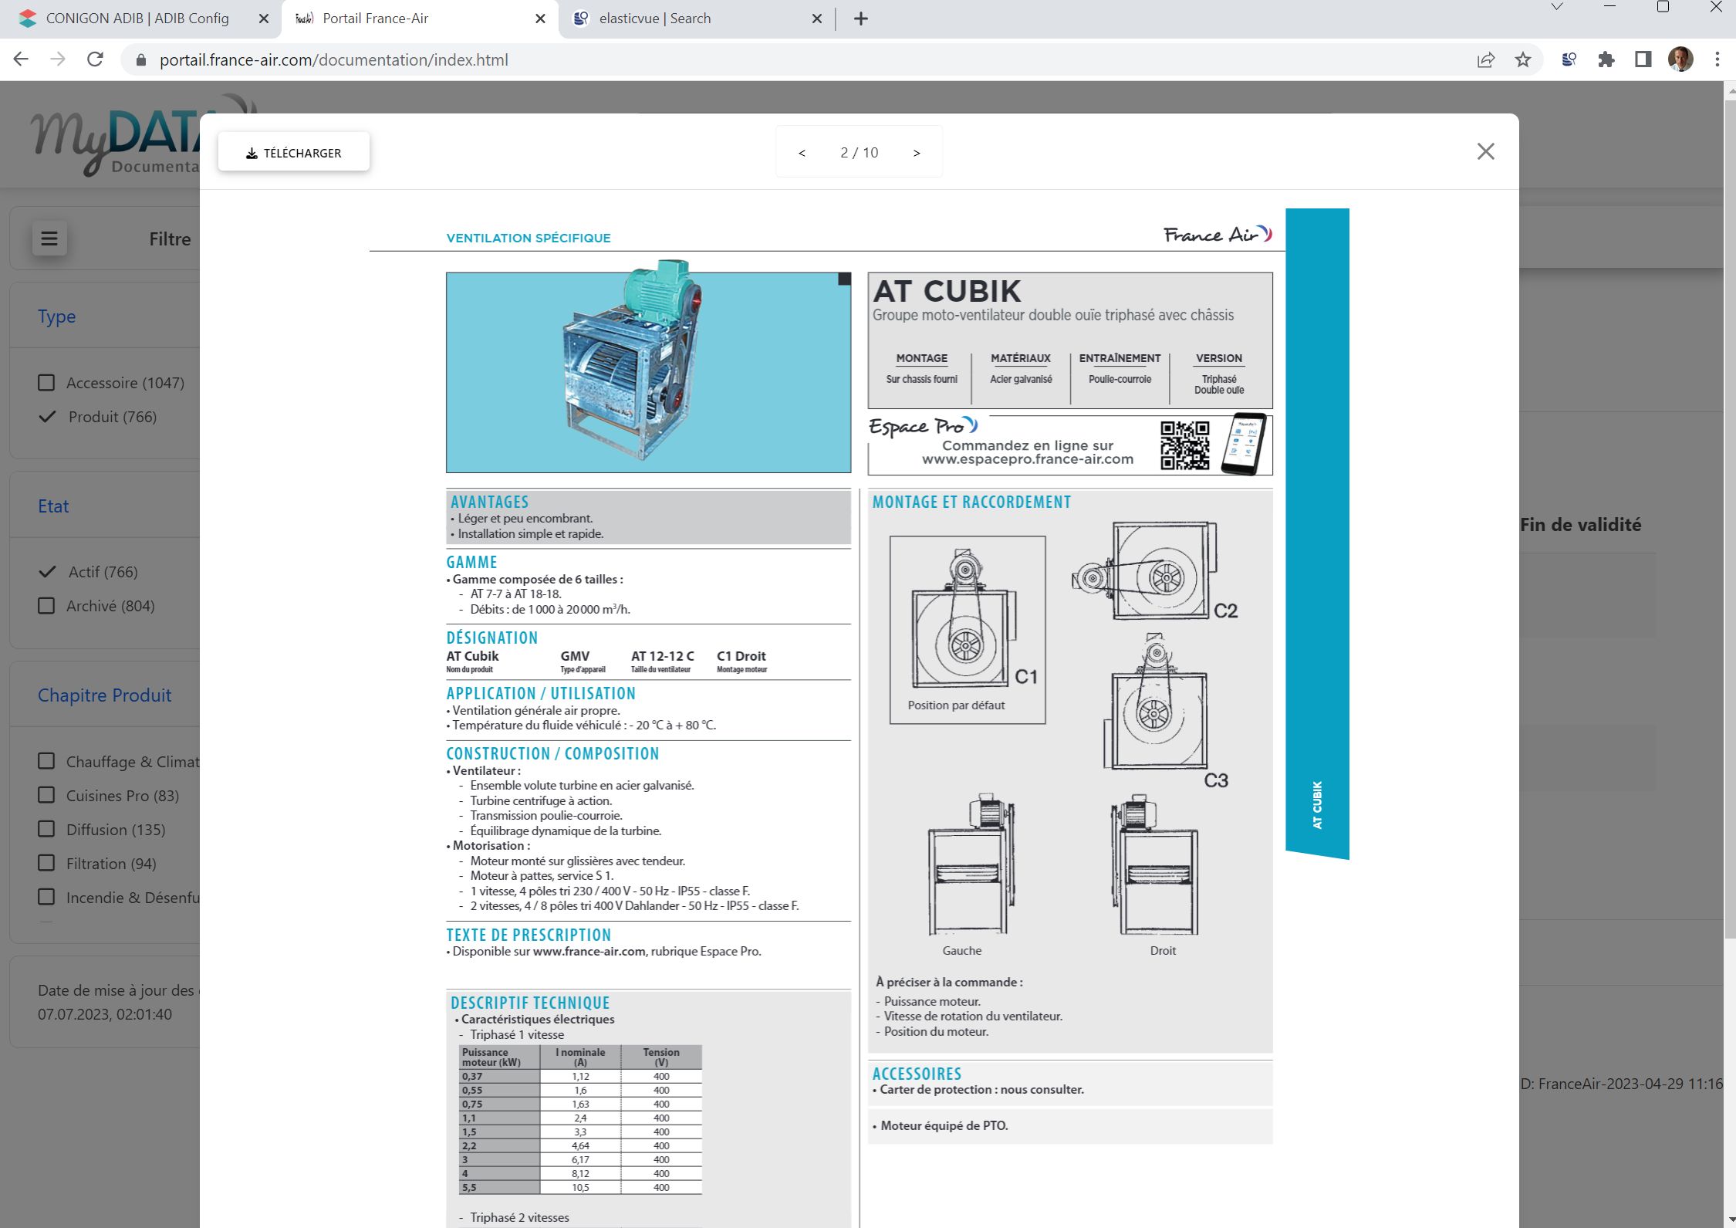Screen dimensions: 1736x1228
Task: Click the www.france-air.com link
Action: (x=589, y=952)
